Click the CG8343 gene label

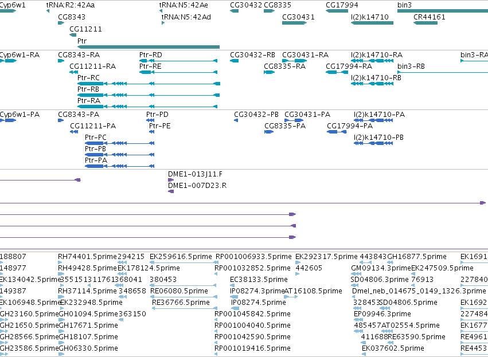pos(72,17)
